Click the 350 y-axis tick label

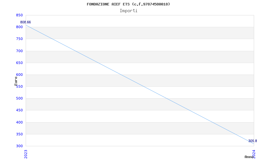click(19, 134)
